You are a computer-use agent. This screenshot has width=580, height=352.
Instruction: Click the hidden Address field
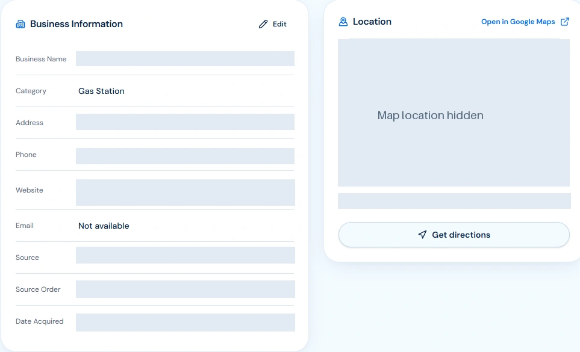click(185, 122)
